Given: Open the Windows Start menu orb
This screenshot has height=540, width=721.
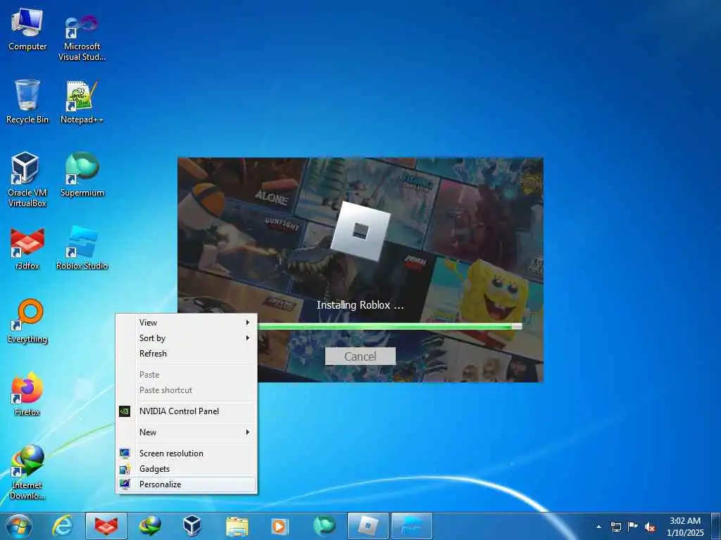Looking at the screenshot, I should coord(19,526).
